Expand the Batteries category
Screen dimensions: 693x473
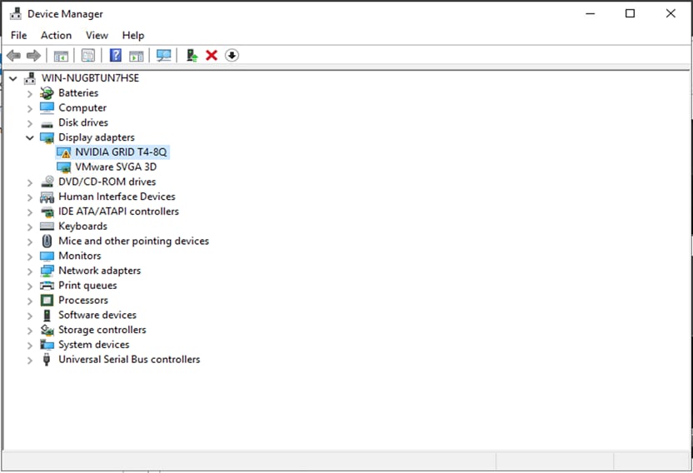point(30,94)
